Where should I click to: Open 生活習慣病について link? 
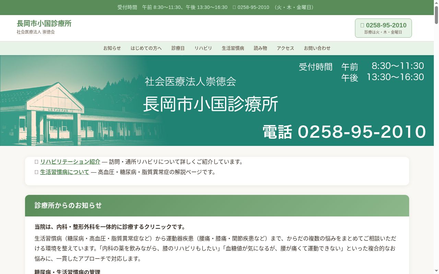point(64,172)
